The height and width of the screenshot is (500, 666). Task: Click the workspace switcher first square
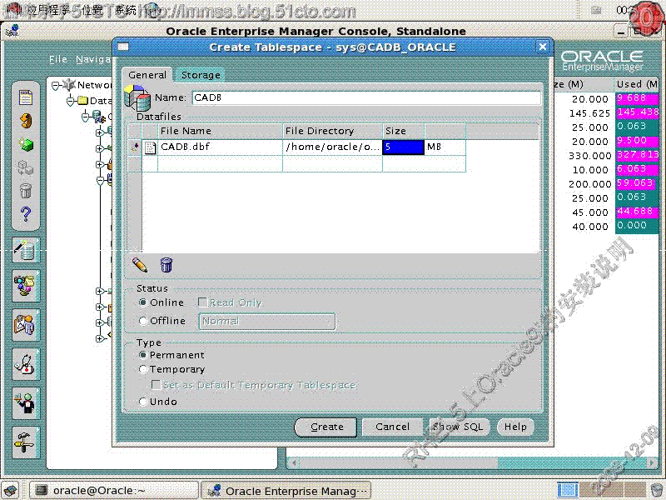(x=568, y=490)
